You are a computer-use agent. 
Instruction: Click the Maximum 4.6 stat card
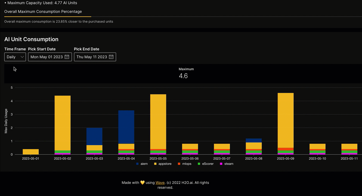pos(183,73)
